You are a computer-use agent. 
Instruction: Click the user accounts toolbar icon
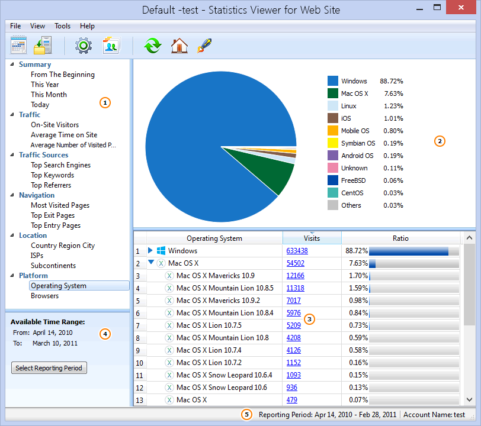coord(111,46)
